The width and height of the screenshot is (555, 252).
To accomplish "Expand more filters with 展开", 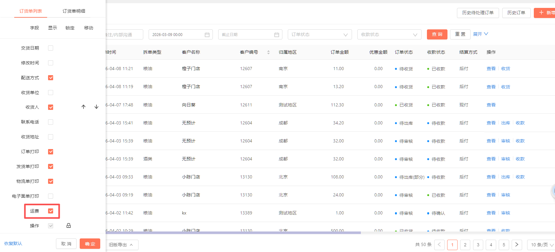I will (x=480, y=34).
